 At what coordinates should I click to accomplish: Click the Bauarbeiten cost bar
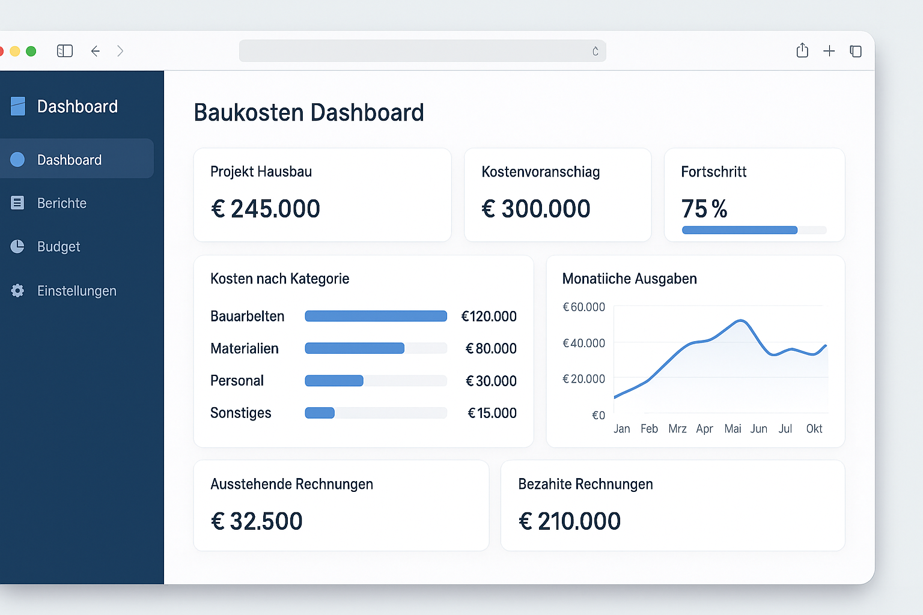376,316
